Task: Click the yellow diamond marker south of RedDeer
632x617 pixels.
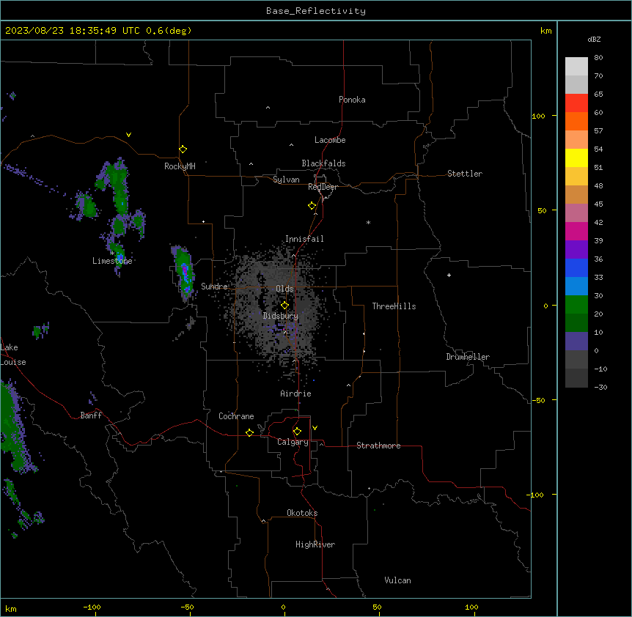Action: (x=312, y=206)
